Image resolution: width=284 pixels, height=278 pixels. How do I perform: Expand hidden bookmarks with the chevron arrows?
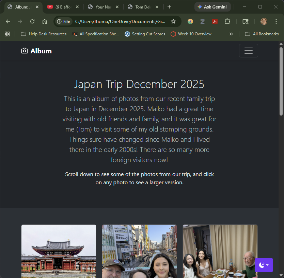[231, 34]
